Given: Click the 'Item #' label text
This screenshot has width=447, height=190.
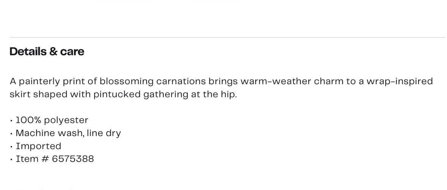Looking at the screenshot, I should tap(33, 159).
